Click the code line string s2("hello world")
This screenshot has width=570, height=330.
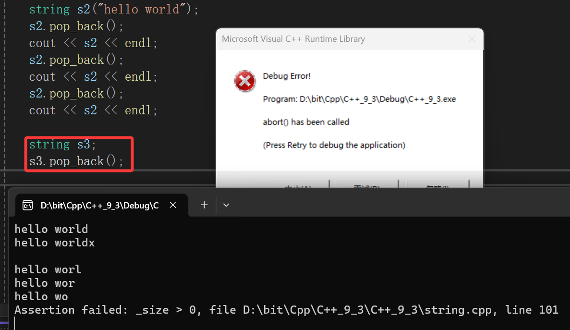point(114,9)
